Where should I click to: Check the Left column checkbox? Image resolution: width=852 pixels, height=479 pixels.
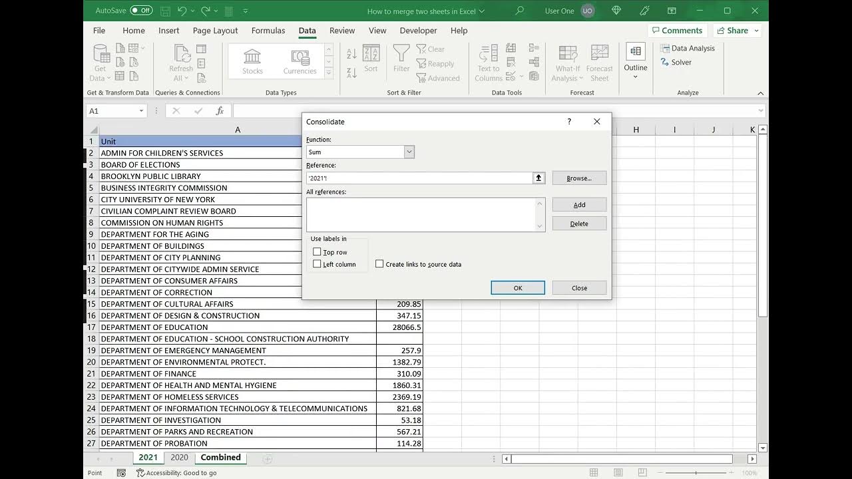[x=317, y=264]
